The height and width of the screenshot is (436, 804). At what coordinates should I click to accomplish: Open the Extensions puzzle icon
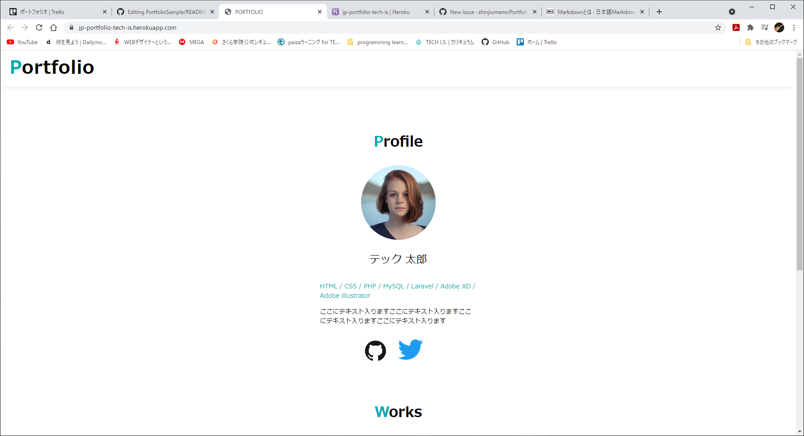point(750,27)
